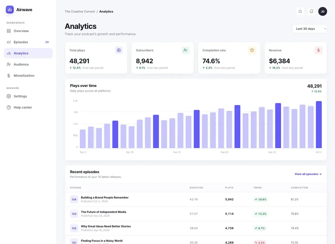Click the Help center question icon

click(9, 107)
